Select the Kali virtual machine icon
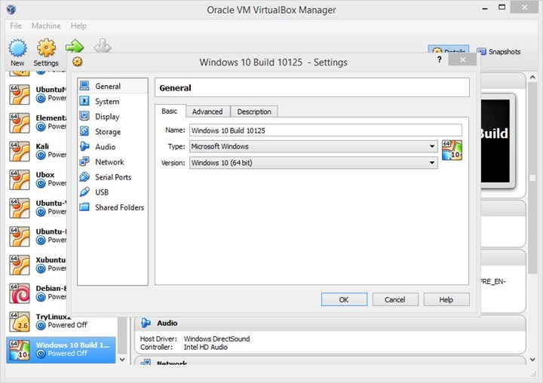 pyautogui.click(x=20, y=151)
